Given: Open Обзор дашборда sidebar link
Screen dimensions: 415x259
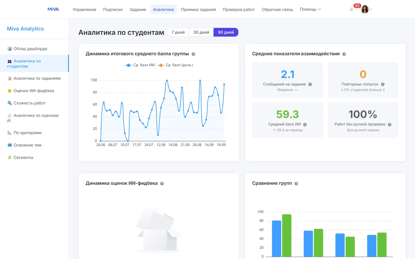Looking at the screenshot, I should click(34, 49).
